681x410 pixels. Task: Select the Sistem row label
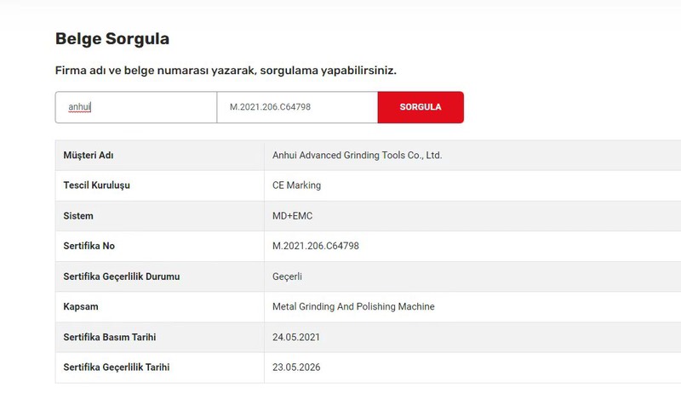78,216
